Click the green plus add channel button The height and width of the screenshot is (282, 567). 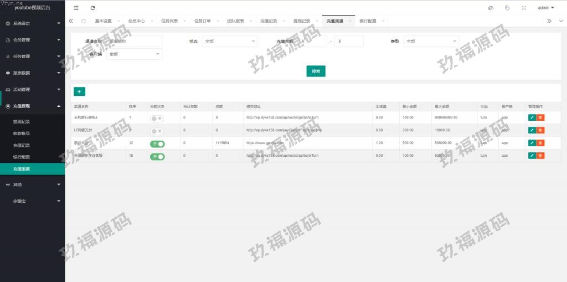pos(79,91)
